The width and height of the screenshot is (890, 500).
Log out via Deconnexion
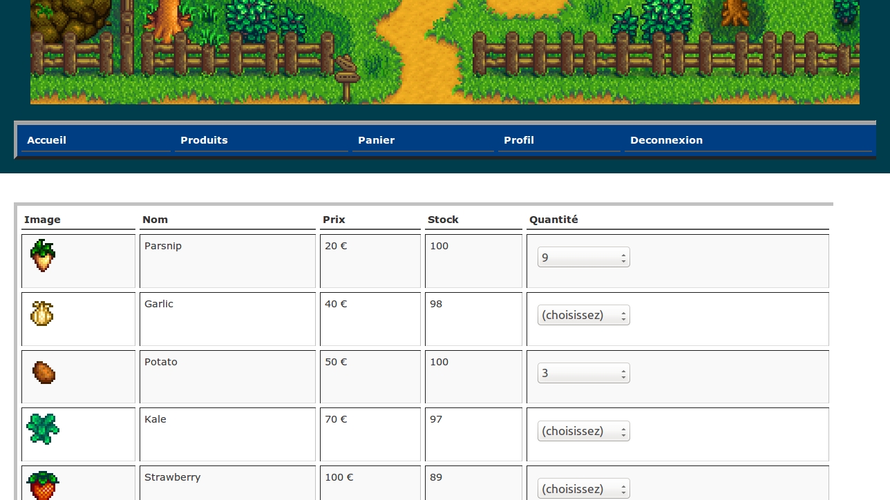[x=666, y=140]
